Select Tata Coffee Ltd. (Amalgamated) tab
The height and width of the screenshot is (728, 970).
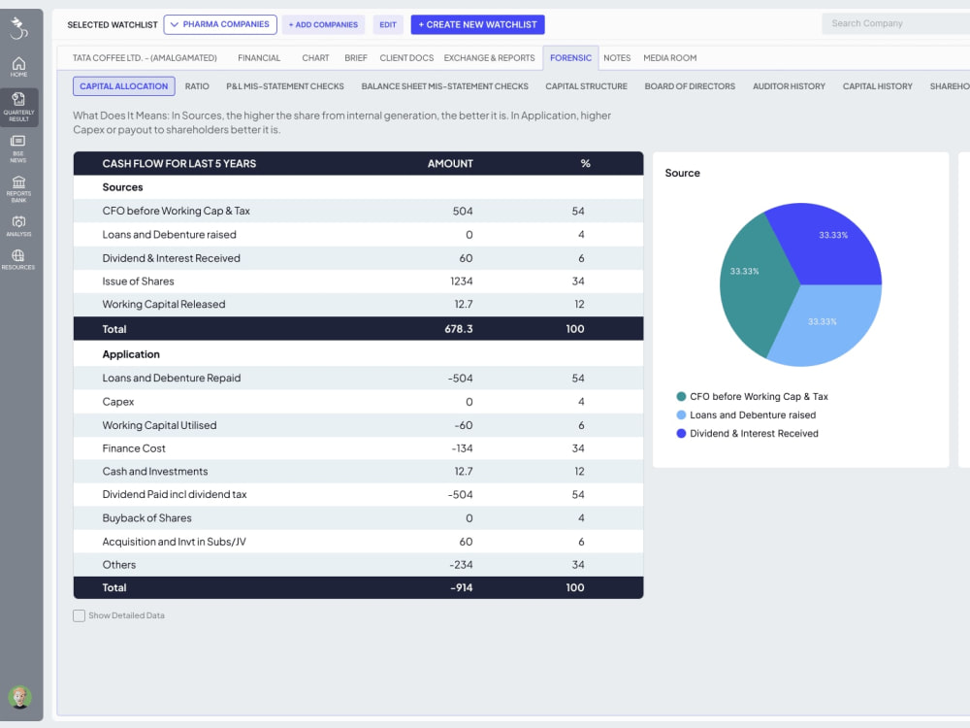click(x=145, y=57)
